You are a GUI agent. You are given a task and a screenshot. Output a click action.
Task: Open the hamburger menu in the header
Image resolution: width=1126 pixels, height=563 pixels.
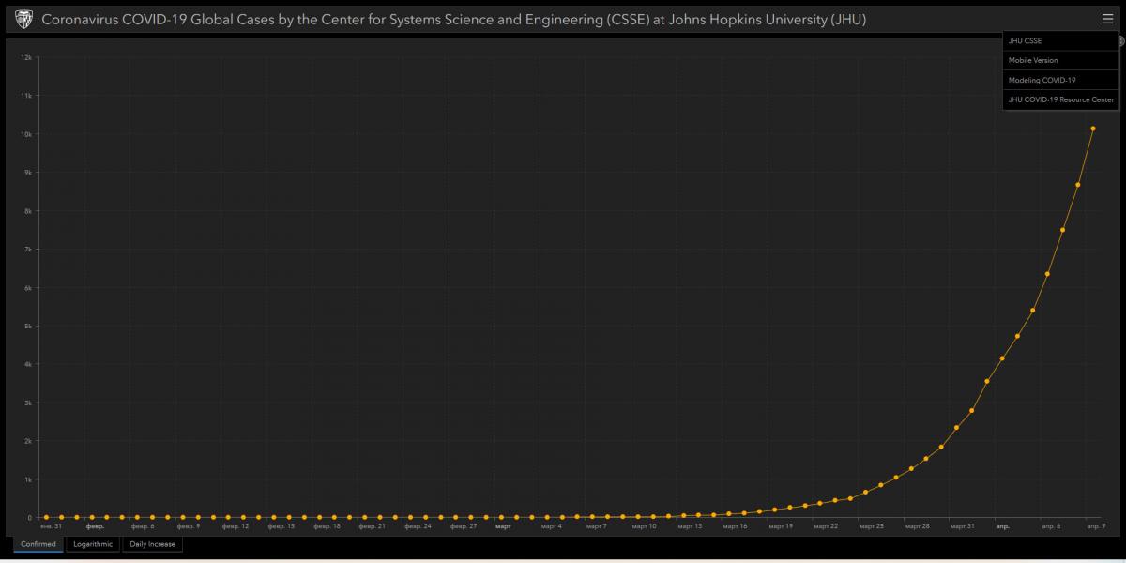click(1108, 19)
